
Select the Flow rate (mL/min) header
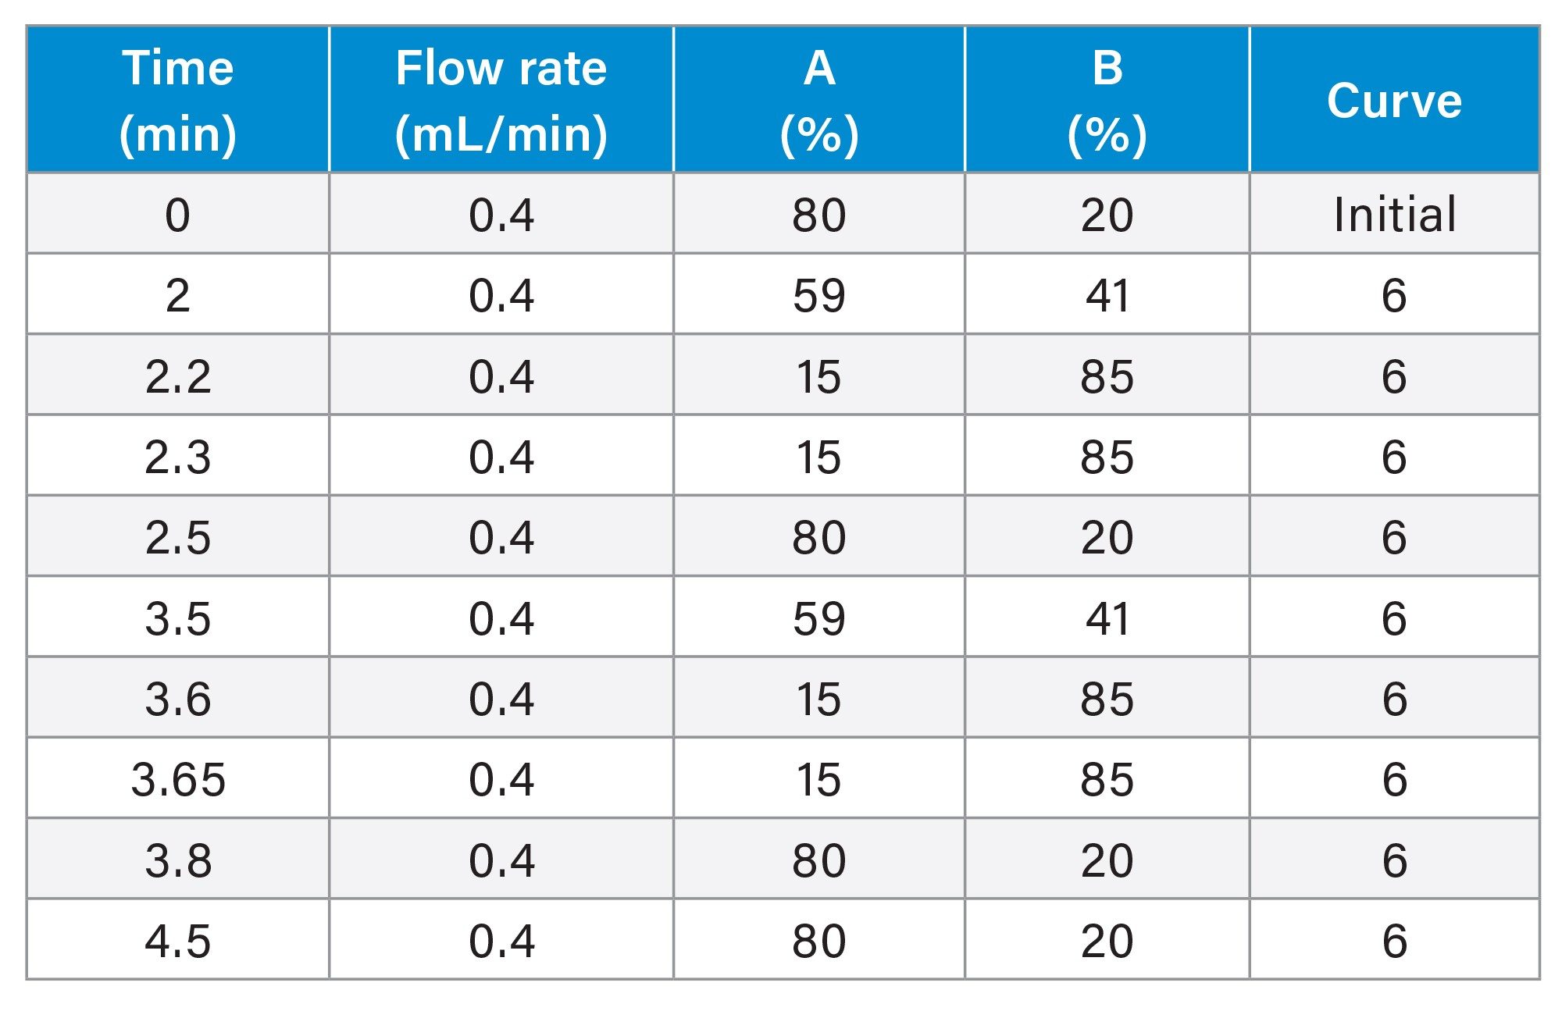point(501,99)
